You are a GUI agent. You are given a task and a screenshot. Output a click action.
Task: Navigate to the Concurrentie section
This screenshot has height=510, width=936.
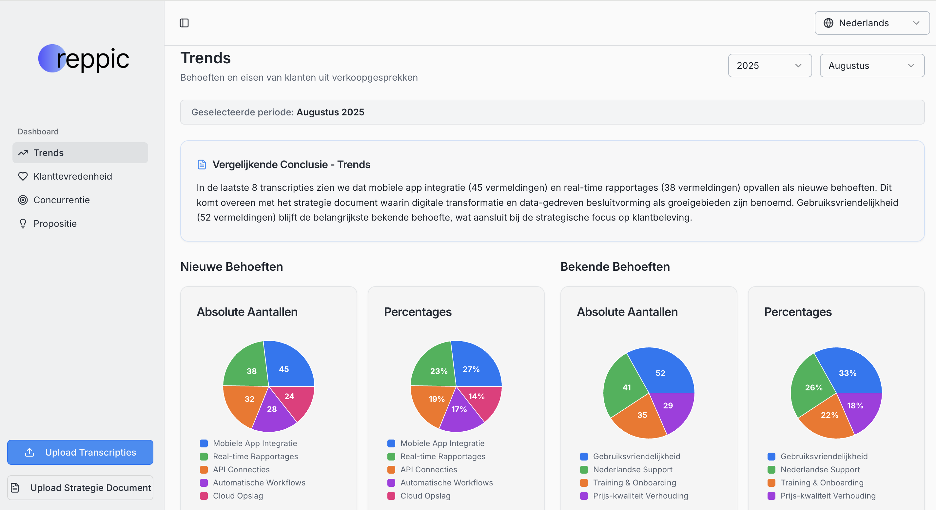point(61,200)
